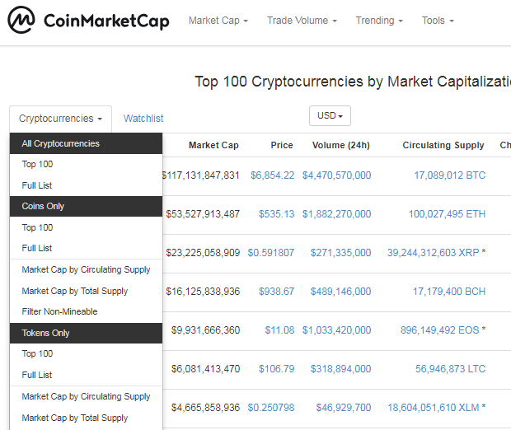Click Ethereum volume $1,882,270,000 link
The height and width of the screenshot is (430, 511).
pyautogui.click(x=336, y=214)
